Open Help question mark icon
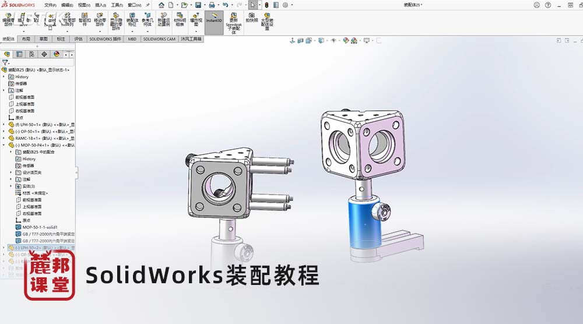Viewport: 583px width, 324px height. (x=548, y=5)
